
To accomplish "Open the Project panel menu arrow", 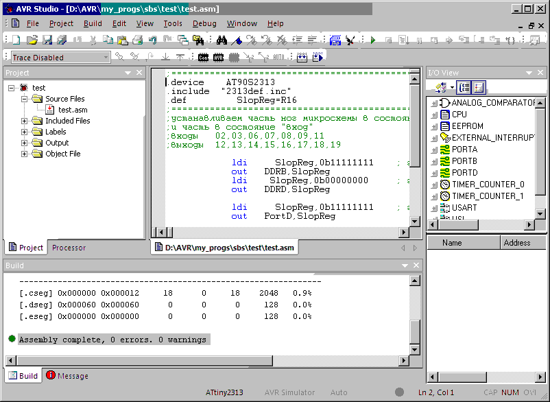I will pyautogui.click(x=128, y=73).
